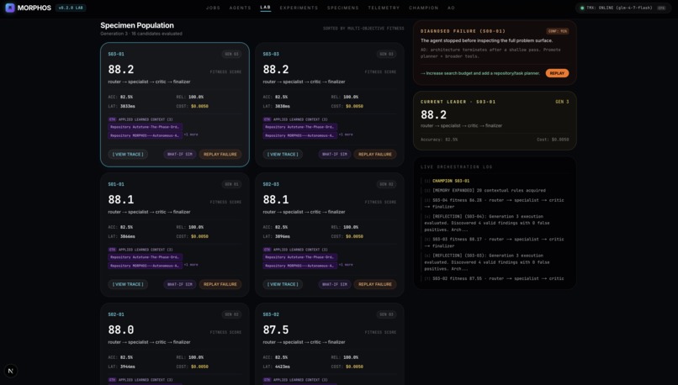The width and height of the screenshot is (678, 385).
Task: Click the 88.0 fitness score
Action: point(120,330)
